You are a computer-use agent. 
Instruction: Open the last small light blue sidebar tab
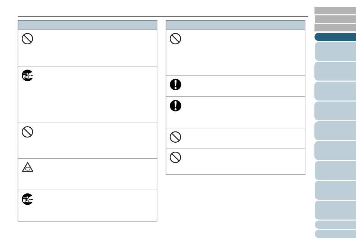click(335, 234)
